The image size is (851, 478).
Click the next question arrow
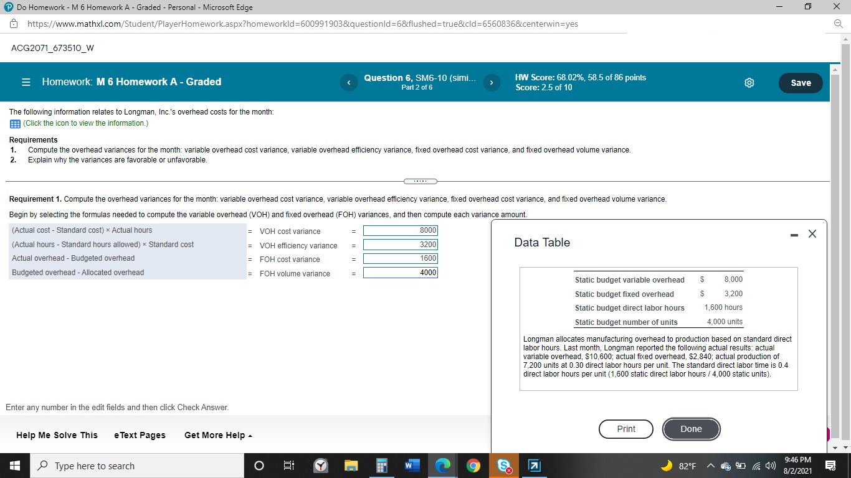click(x=492, y=82)
